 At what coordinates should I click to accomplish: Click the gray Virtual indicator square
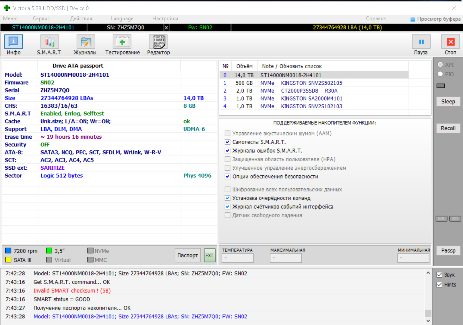click(49, 260)
